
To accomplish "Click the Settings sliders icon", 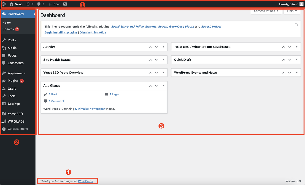I will [x=4, y=104].
